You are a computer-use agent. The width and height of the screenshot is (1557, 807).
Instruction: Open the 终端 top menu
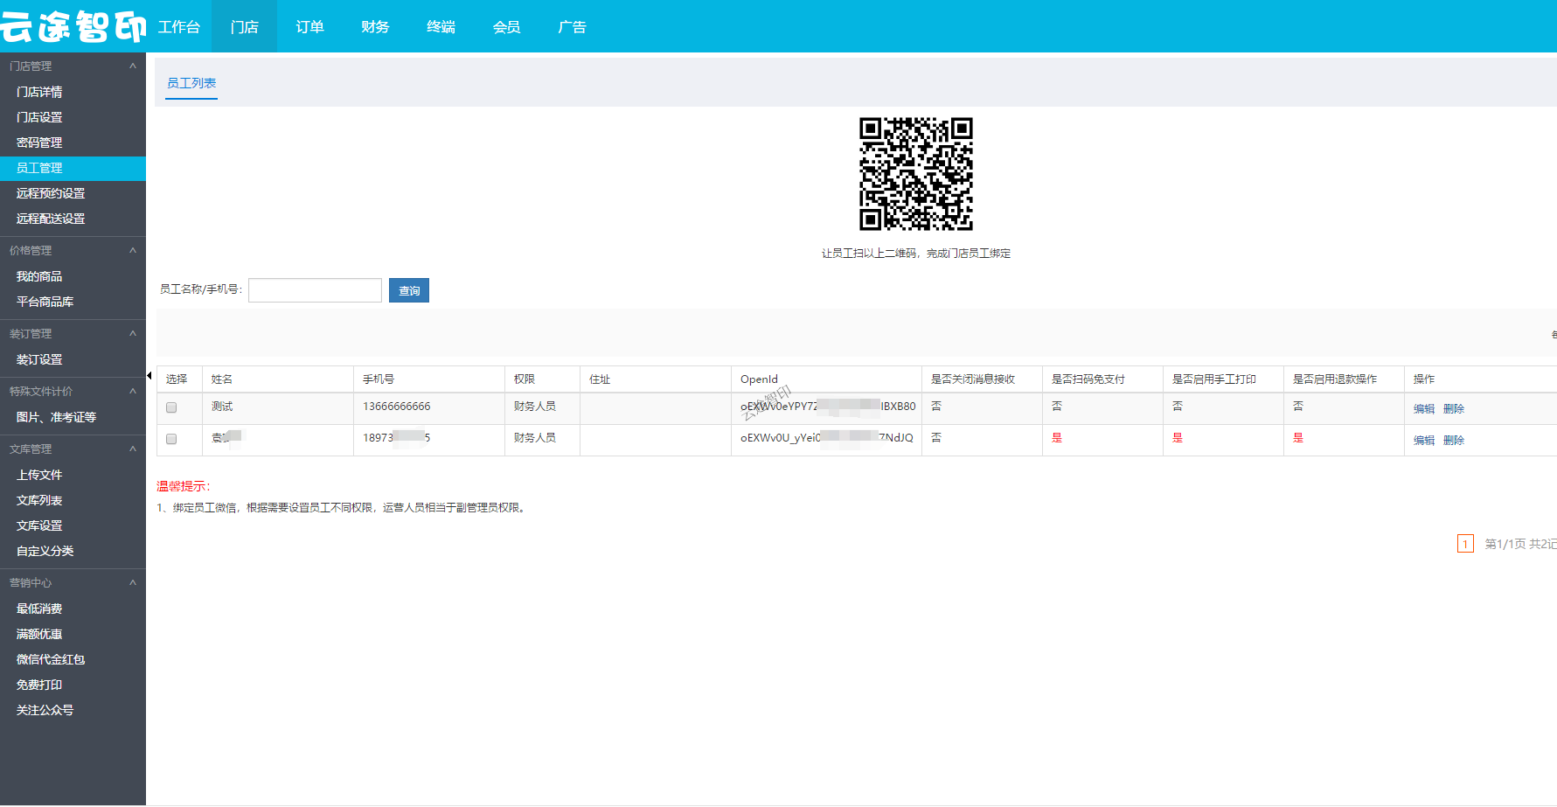pyautogui.click(x=441, y=27)
